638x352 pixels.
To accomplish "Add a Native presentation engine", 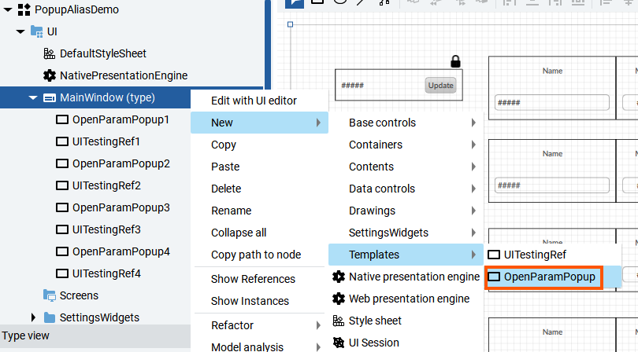I will (406, 277).
